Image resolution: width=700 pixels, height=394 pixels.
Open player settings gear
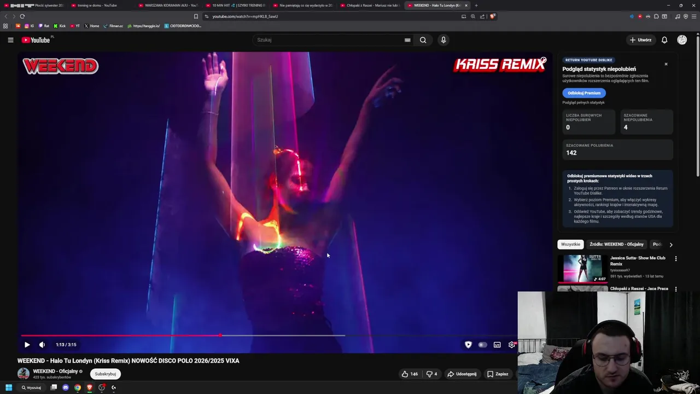(512, 345)
